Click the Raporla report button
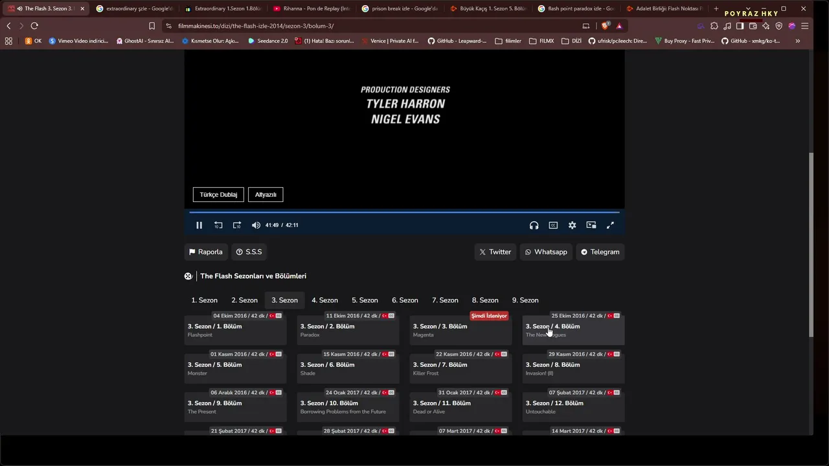Viewport: 829px width, 466px height. [206, 252]
